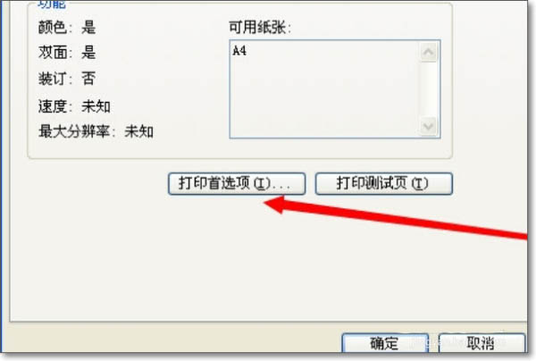Click empty area of 可用纸张 list box
Viewport: 536px width, 361px height.
325,99
